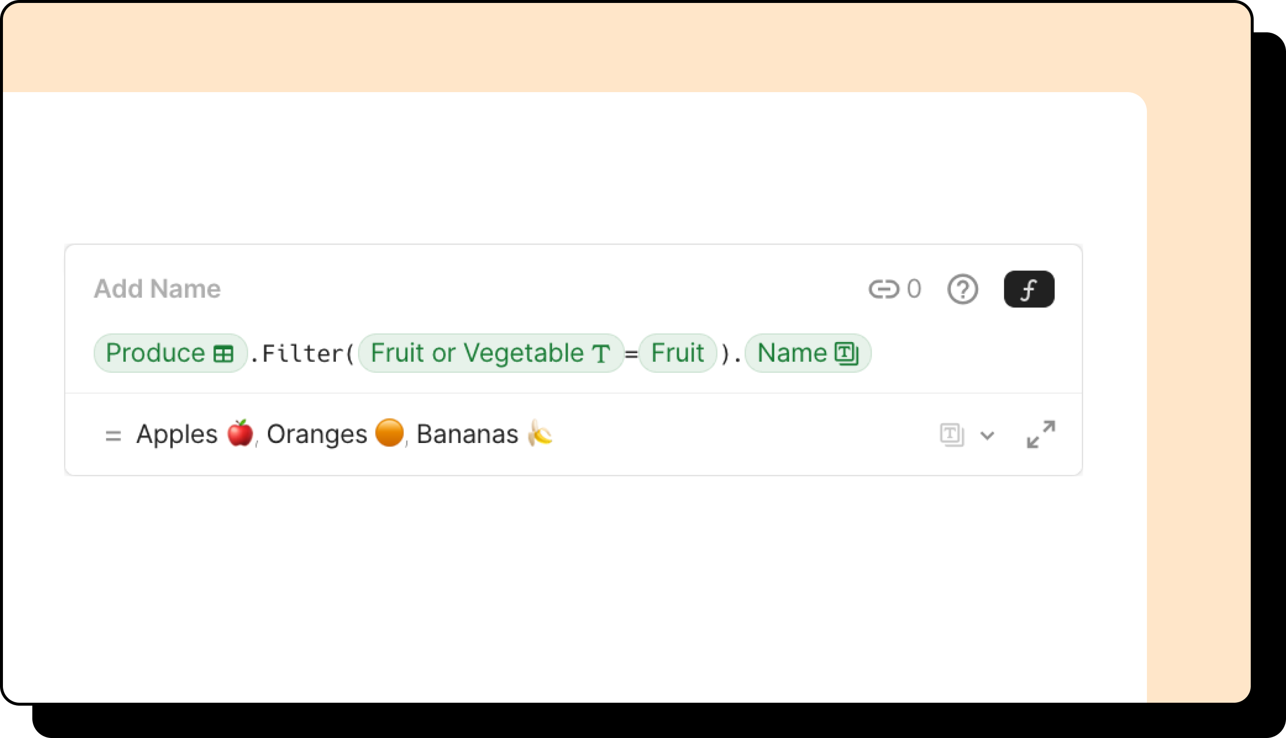Select the Name column chip

[x=792, y=353]
